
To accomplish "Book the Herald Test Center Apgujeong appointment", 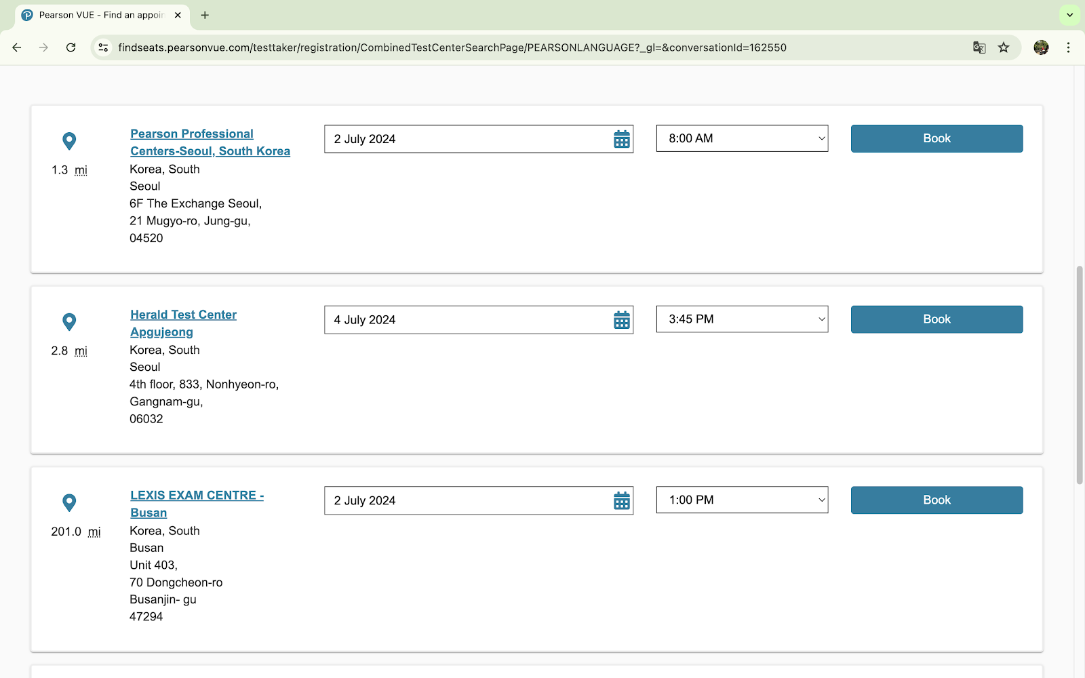I will click(936, 319).
